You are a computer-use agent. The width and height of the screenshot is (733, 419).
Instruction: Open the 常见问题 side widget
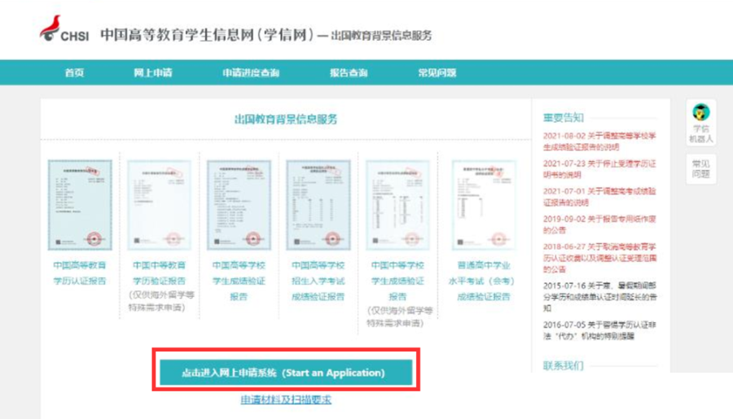(700, 168)
